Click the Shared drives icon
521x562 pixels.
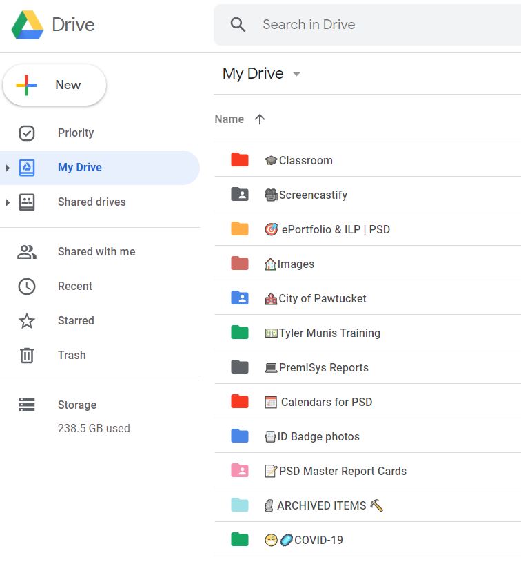[x=27, y=202]
